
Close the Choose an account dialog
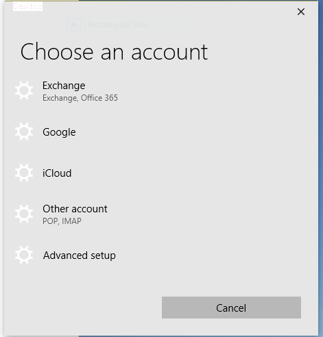click(301, 12)
